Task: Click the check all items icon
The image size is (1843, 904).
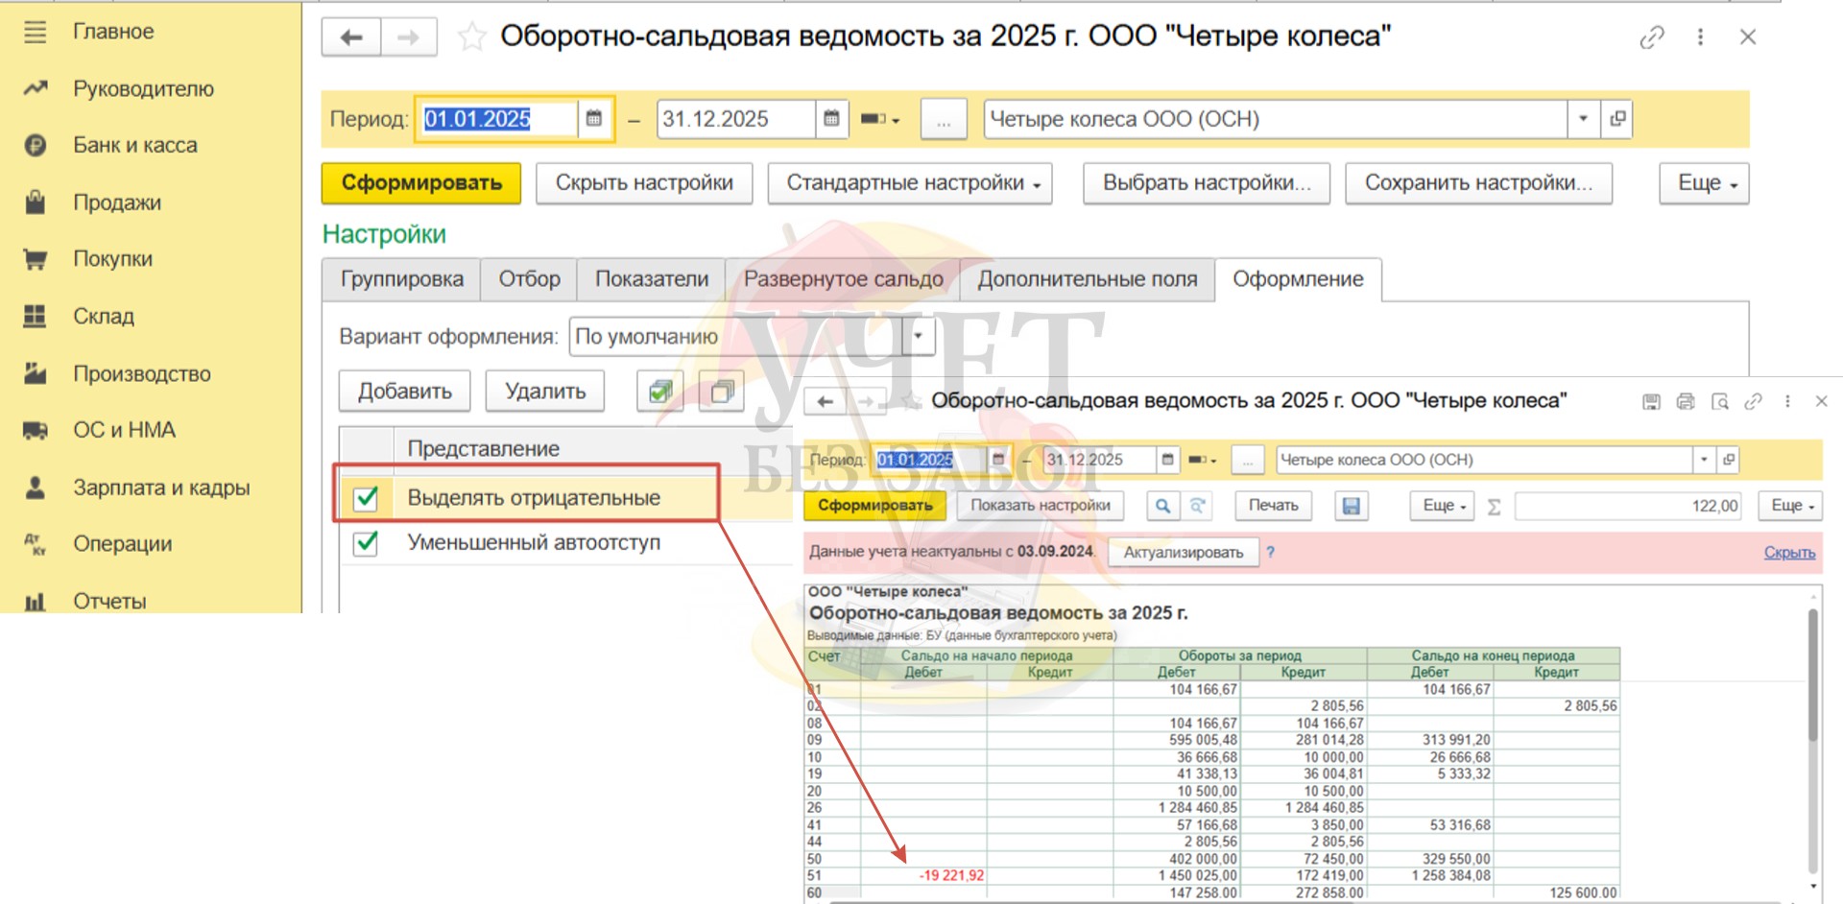Action: pyautogui.click(x=660, y=392)
